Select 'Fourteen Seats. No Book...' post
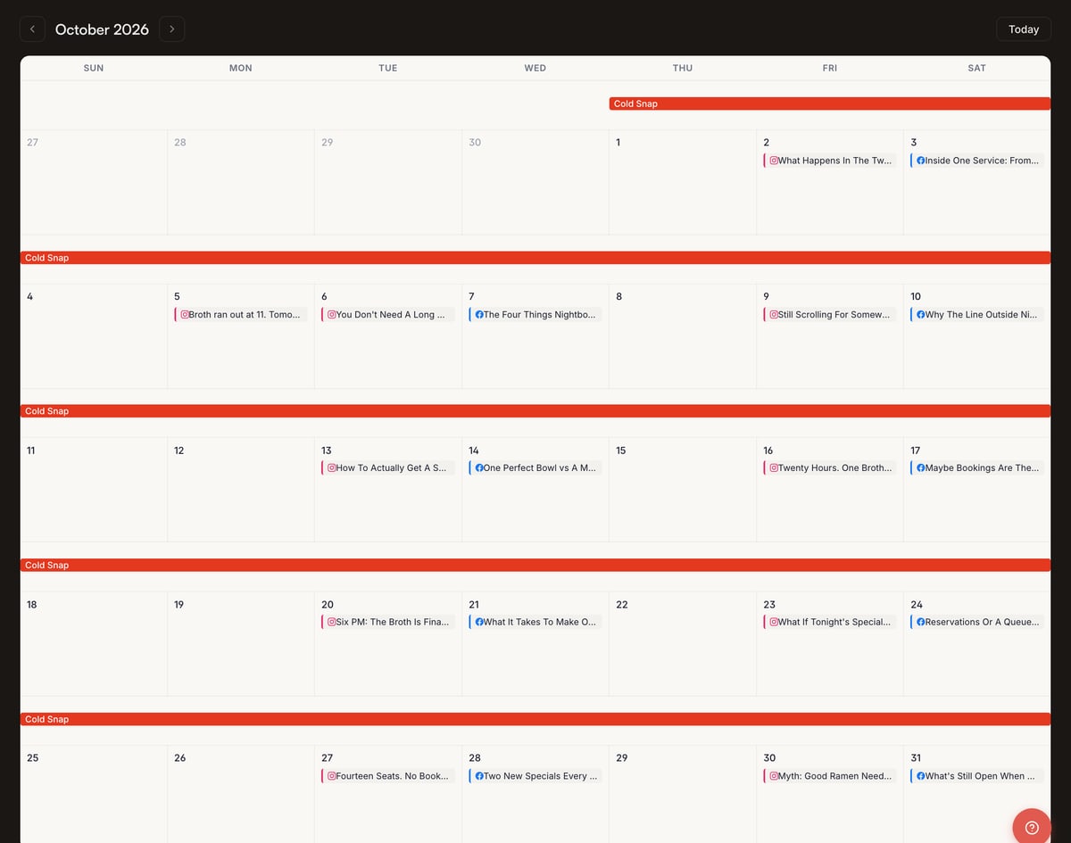1071x843 pixels. pos(388,776)
